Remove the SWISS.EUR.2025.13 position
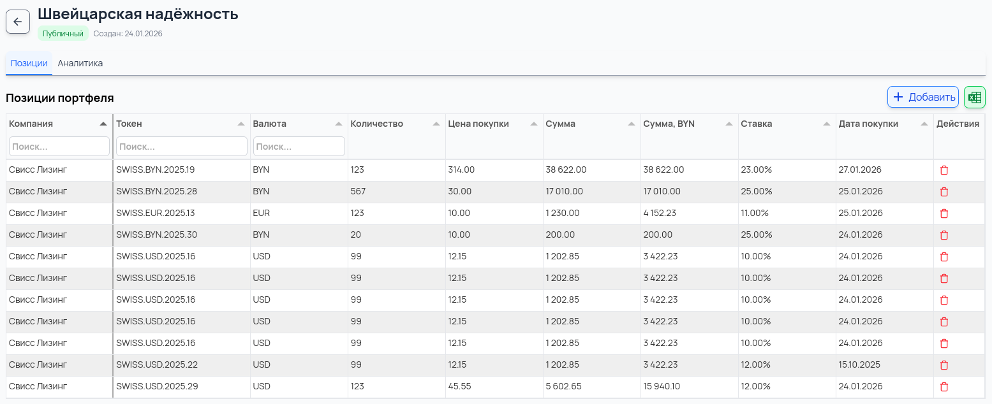 pyautogui.click(x=944, y=213)
